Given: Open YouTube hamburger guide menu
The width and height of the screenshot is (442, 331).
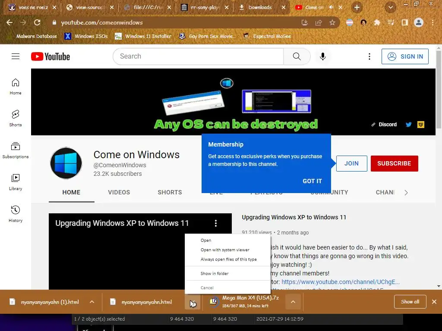Looking at the screenshot, I should click(x=16, y=56).
